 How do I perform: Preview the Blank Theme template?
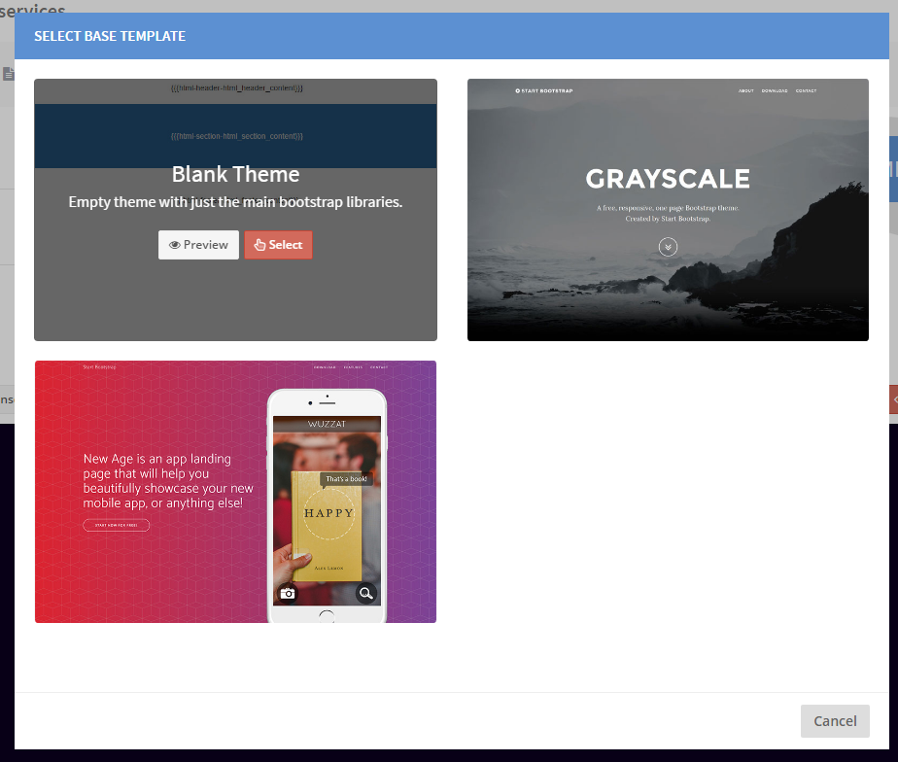[198, 245]
